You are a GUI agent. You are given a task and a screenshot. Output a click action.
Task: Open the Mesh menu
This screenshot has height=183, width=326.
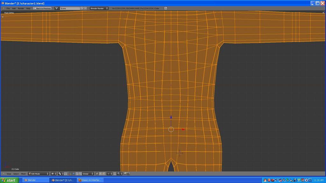[x=23, y=174]
